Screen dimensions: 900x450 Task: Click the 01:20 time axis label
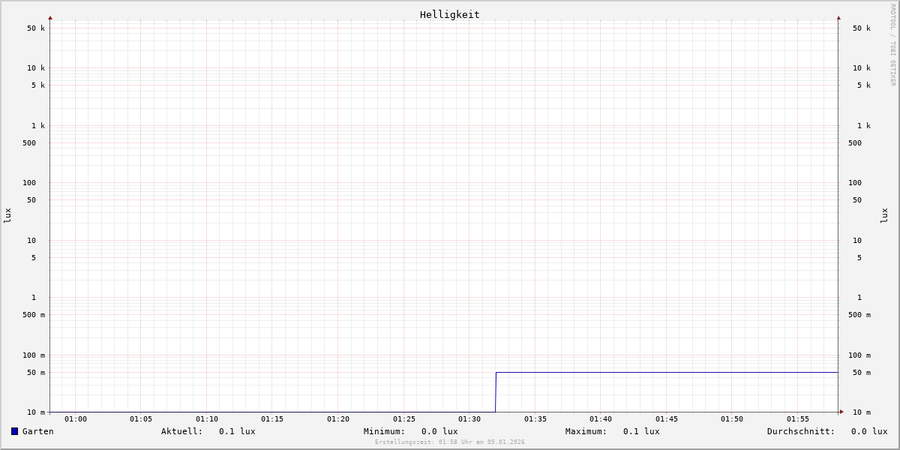pyautogui.click(x=338, y=419)
